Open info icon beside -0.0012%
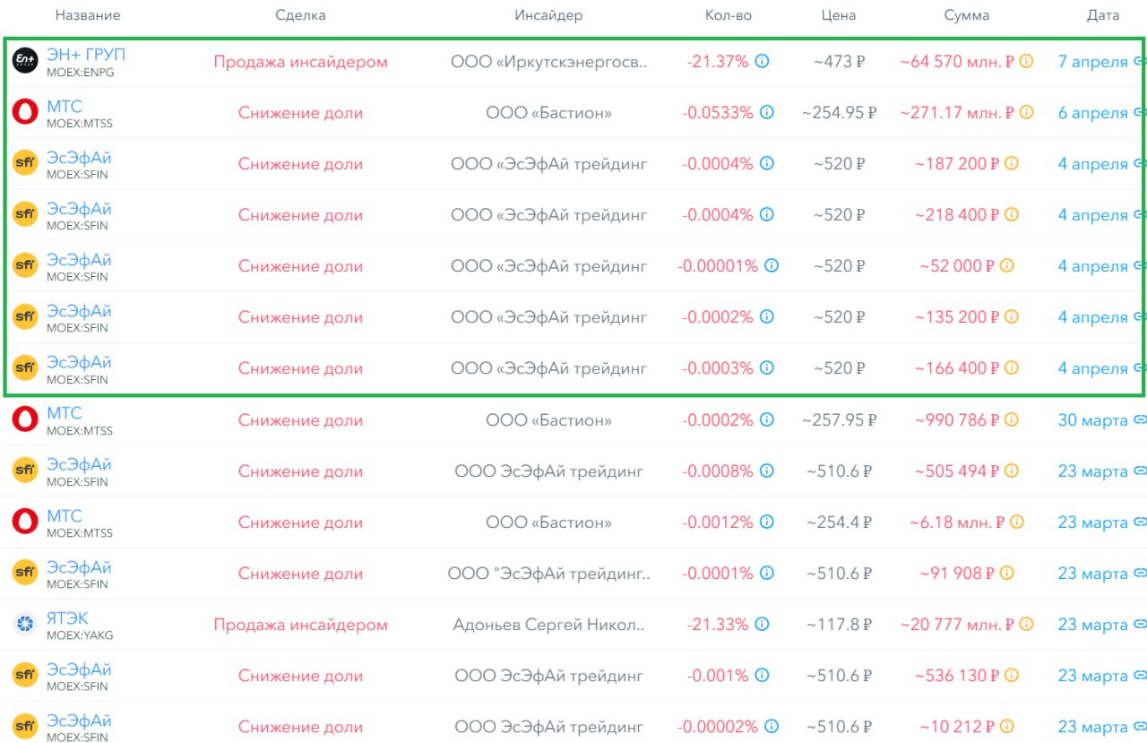This screenshot has height=743, width=1147. (767, 522)
